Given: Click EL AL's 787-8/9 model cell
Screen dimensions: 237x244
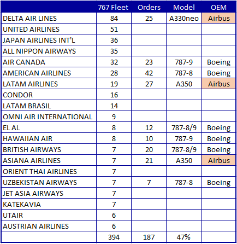Looking at the screenshot, I should (183, 127).
